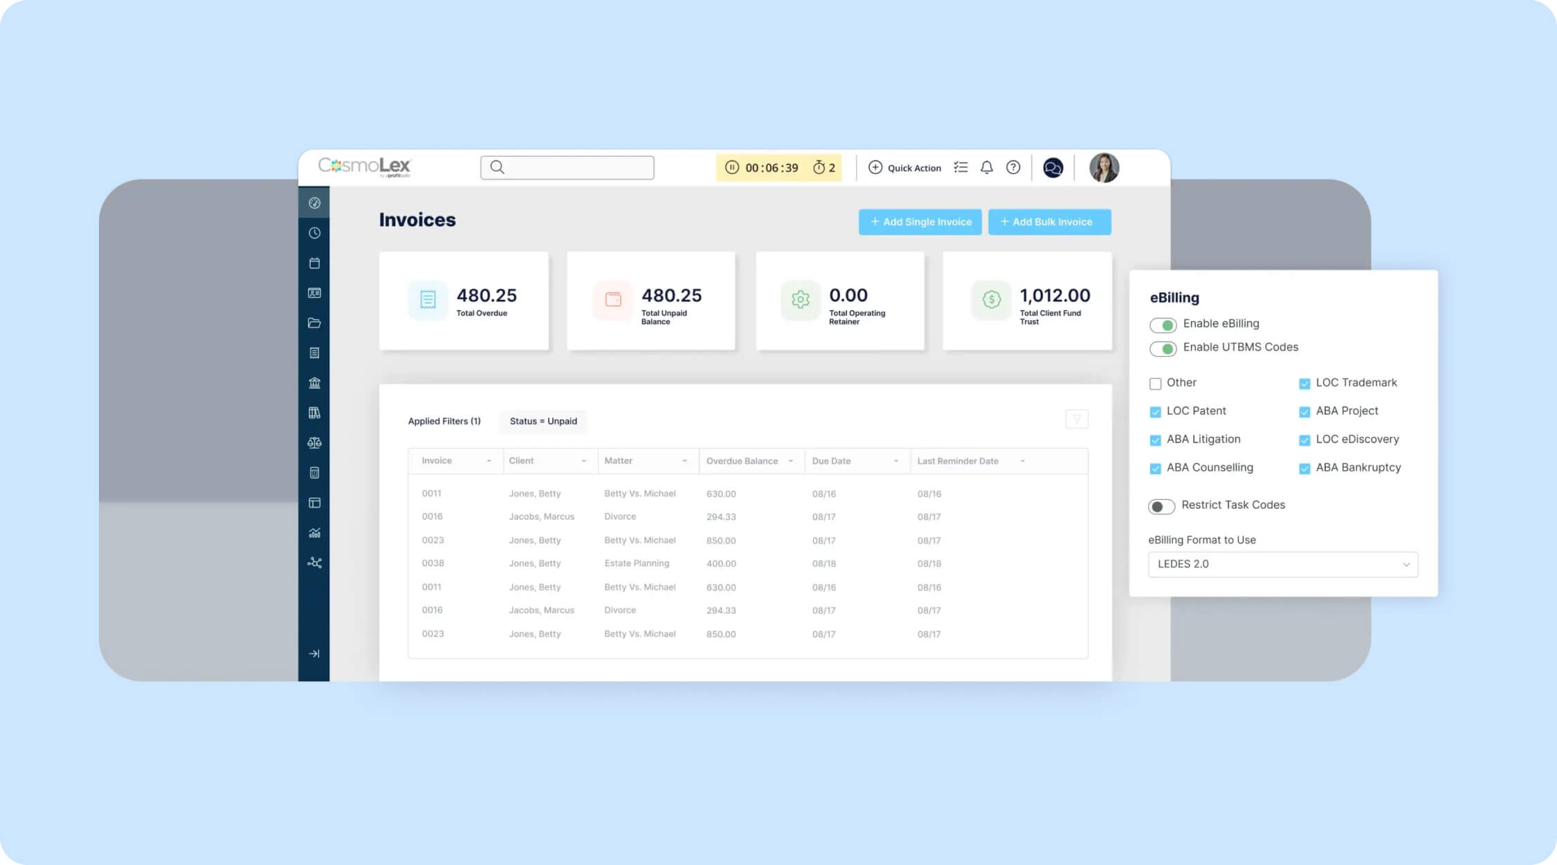Click the Add Bulk Invoice button
The image size is (1557, 865).
[1049, 221]
